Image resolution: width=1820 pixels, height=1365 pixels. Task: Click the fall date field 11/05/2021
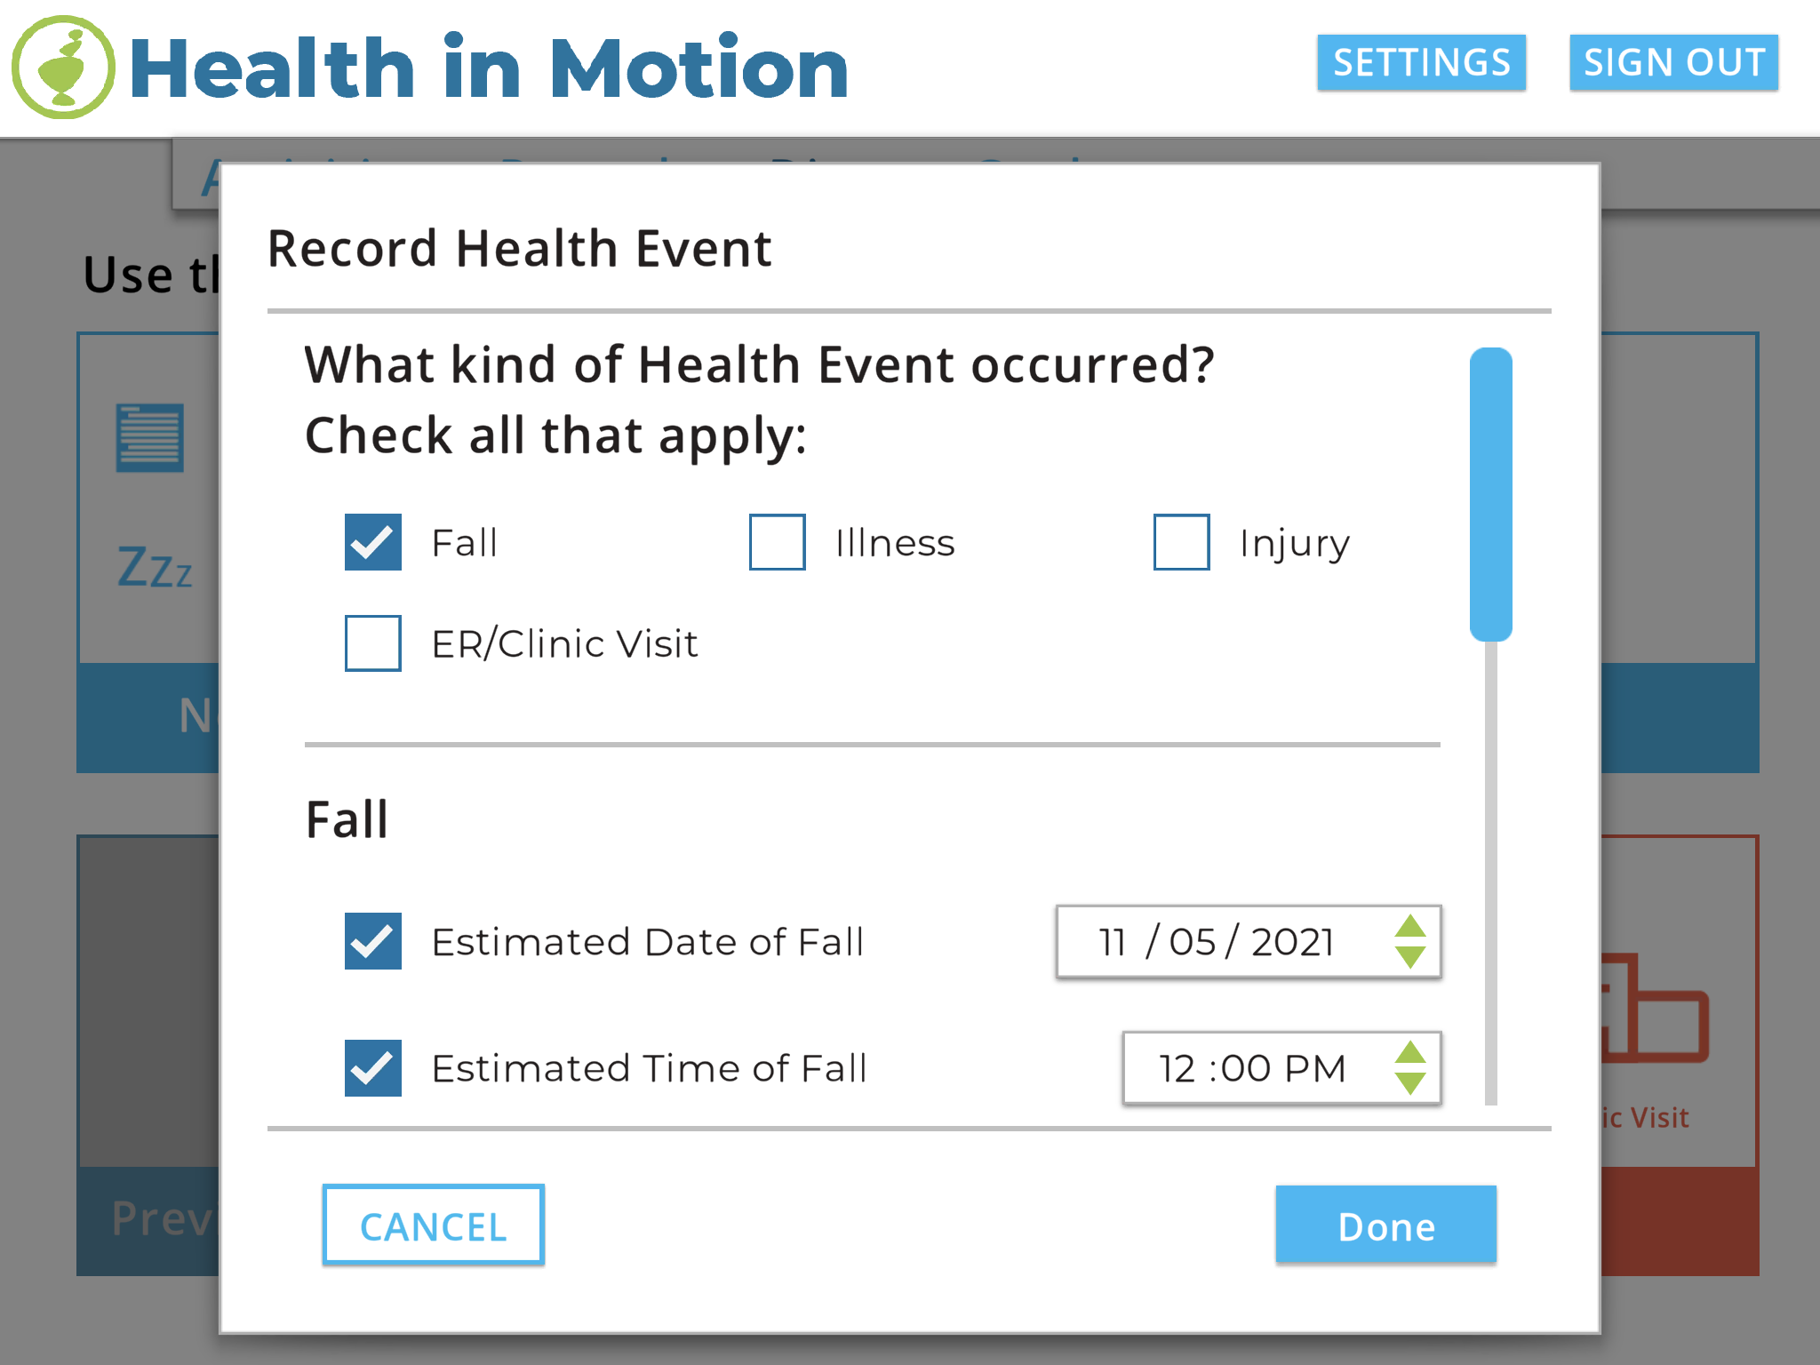[1216, 942]
